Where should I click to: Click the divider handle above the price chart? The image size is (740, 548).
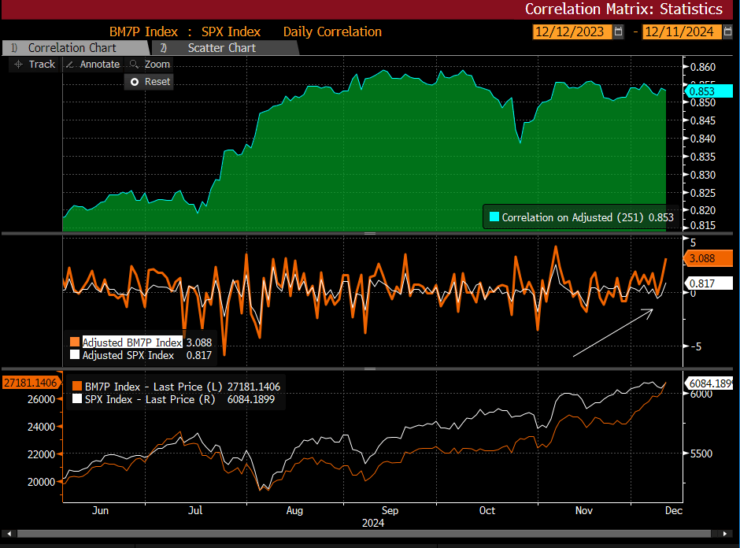point(368,368)
